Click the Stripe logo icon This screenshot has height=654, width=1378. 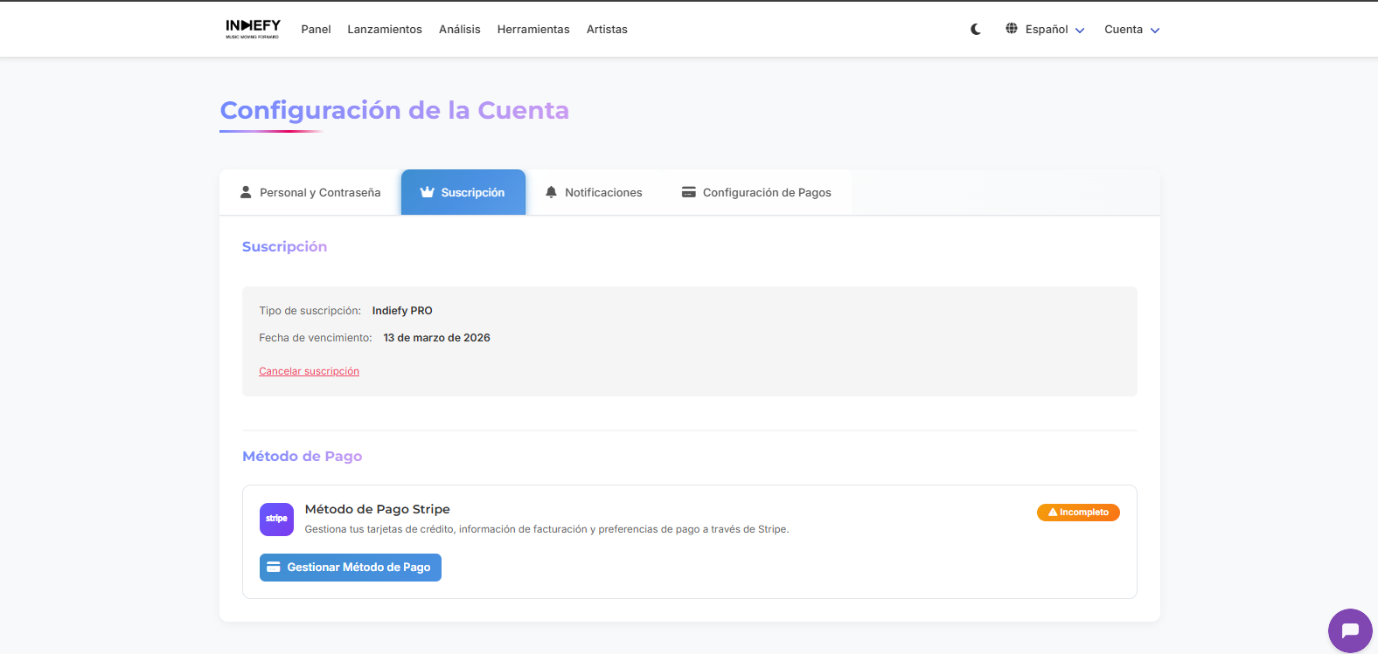tap(276, 520)
